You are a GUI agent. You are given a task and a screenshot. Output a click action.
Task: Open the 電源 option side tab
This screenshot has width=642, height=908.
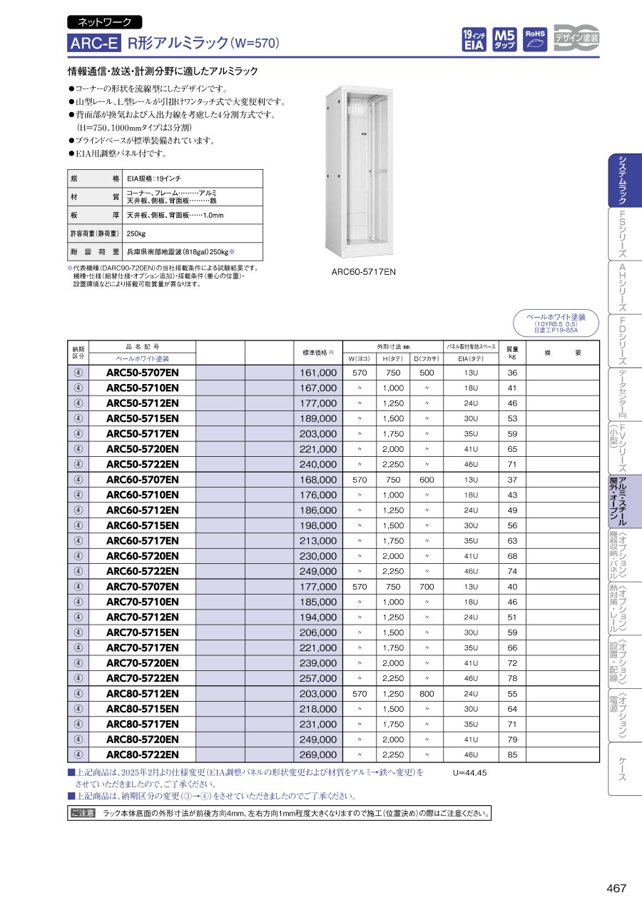tap(621, 715)
